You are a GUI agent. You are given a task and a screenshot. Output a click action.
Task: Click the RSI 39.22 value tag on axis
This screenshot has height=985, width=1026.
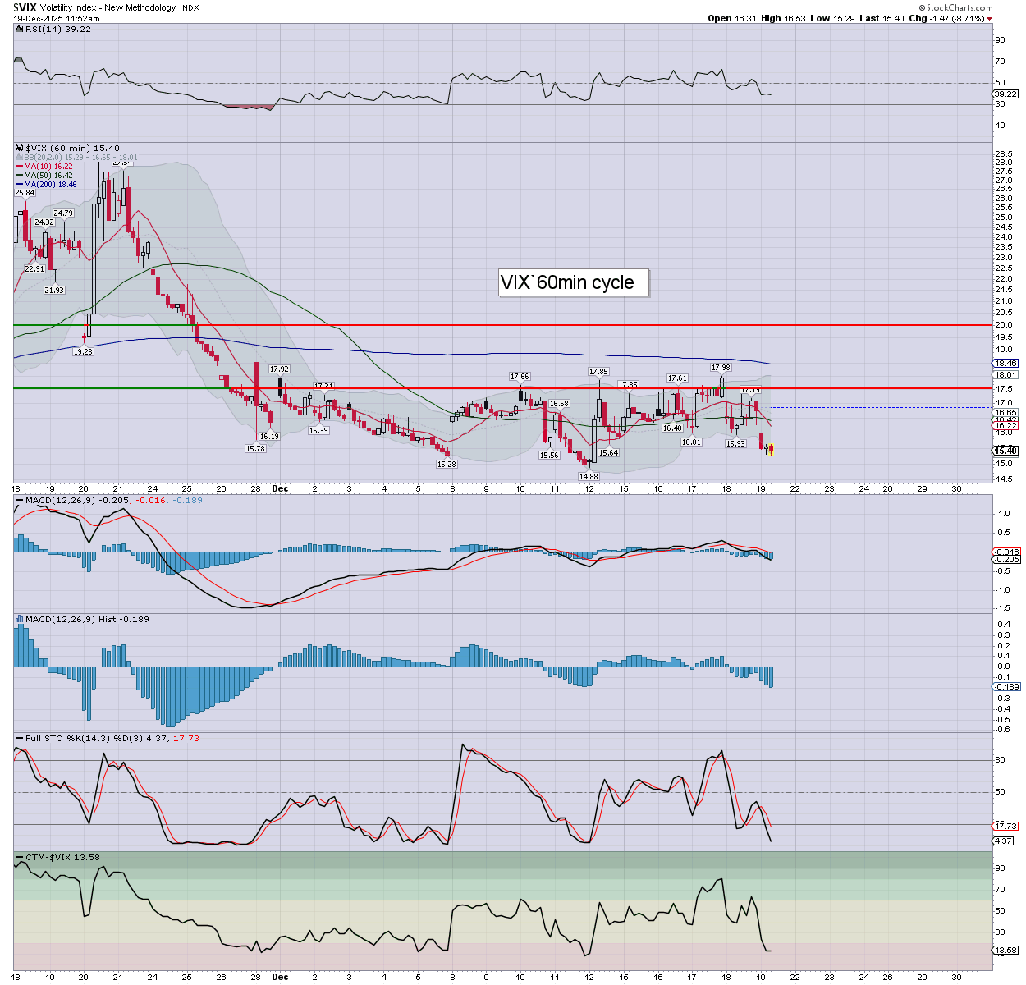tap(1005, 94)
